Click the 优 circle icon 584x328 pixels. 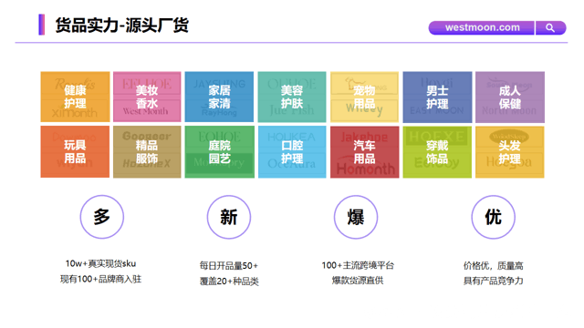pos(494,217)
